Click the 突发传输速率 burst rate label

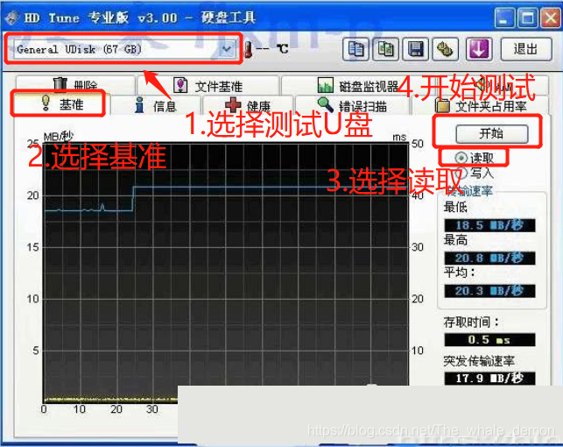tap(479, 360)
